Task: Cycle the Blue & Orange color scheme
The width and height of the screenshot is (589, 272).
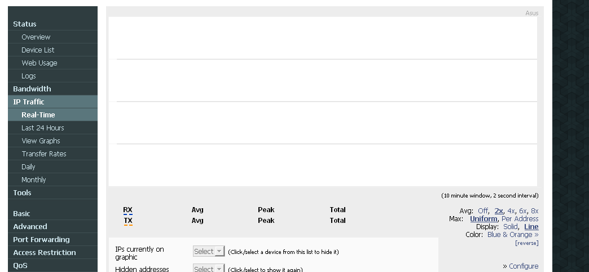Action: pyautogui.click(x=513, y=234)
